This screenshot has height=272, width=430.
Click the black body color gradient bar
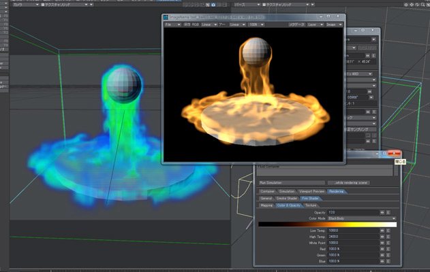327,224
